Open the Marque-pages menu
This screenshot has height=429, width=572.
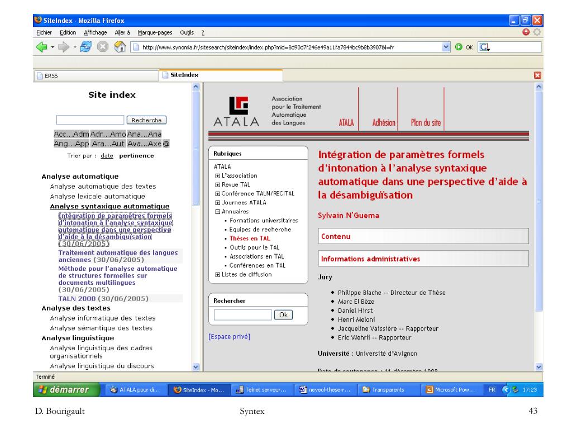[155, 32]
